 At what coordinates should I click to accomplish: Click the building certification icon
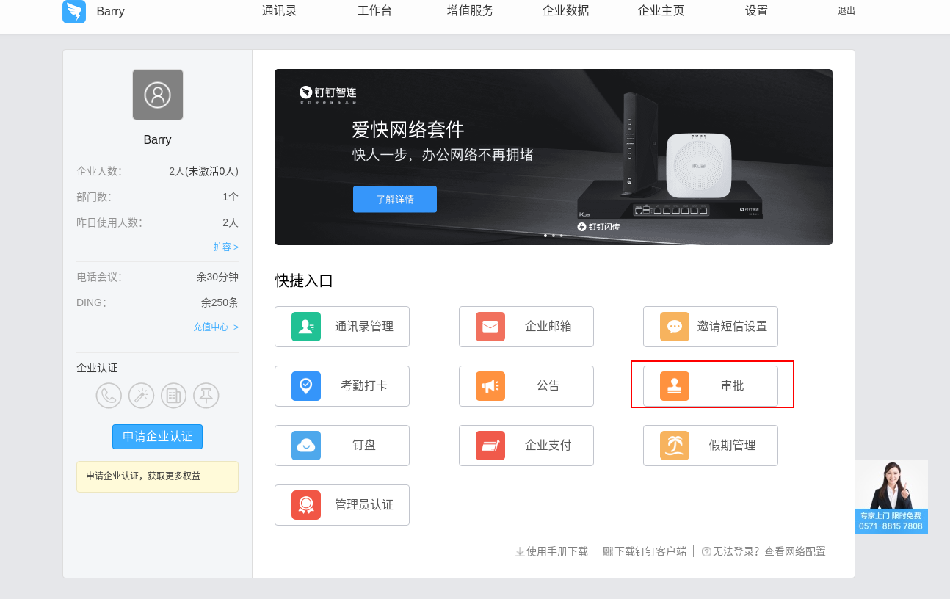tap(174, 396)
